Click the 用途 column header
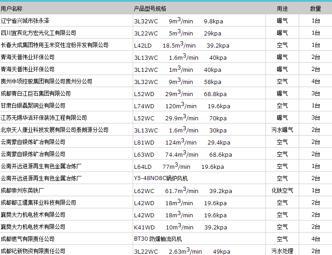 [282, 9]
